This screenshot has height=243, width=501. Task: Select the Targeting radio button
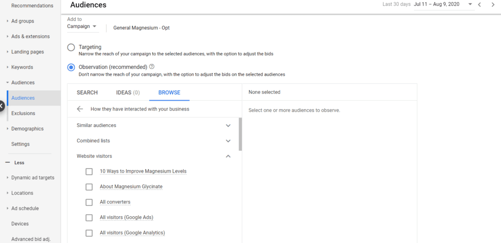click(71, 48)
